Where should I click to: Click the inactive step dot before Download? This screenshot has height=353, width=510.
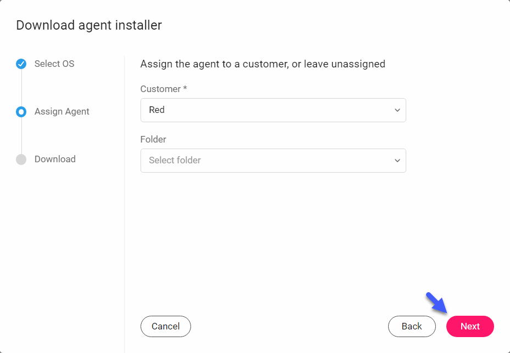(21, 159)
